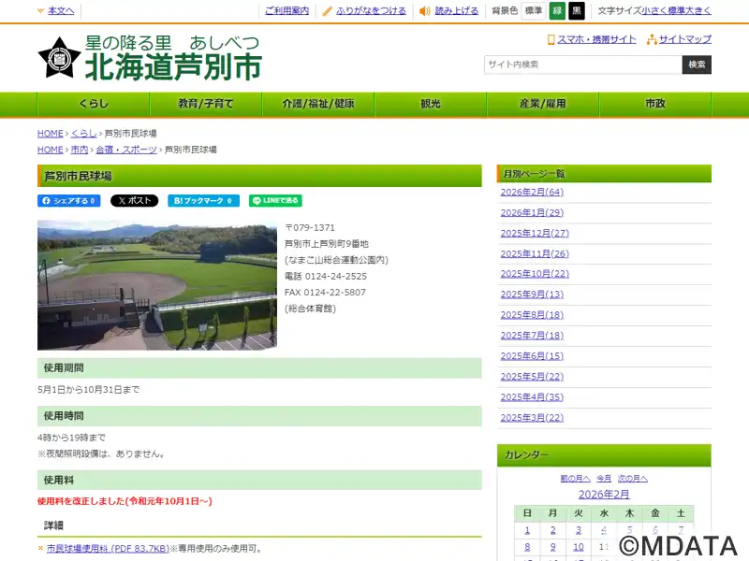Go to previous month 前の月へ in calendar

575,479
